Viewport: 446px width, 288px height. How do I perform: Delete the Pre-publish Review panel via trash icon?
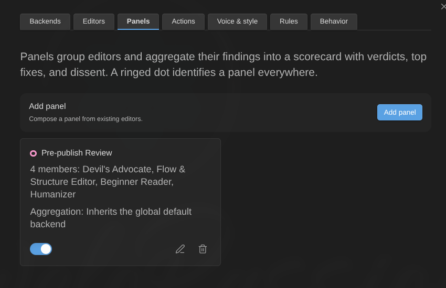point(203,249)
